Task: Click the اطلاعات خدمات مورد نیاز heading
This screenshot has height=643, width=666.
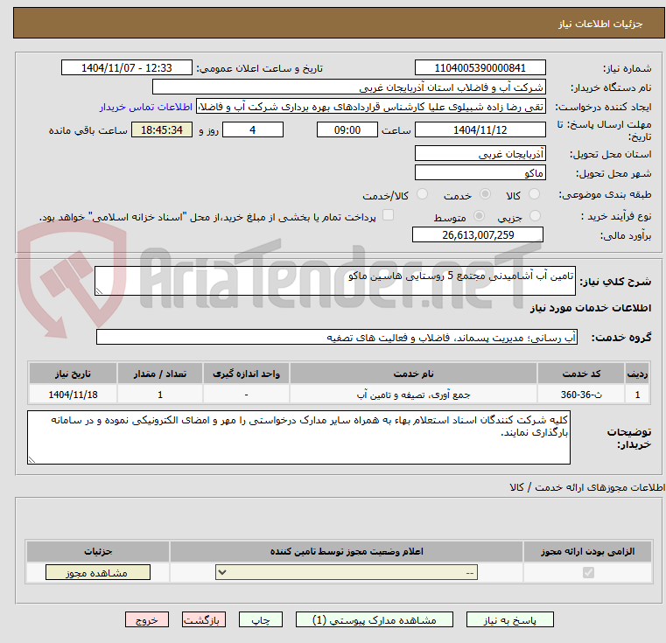Action: 591,307
